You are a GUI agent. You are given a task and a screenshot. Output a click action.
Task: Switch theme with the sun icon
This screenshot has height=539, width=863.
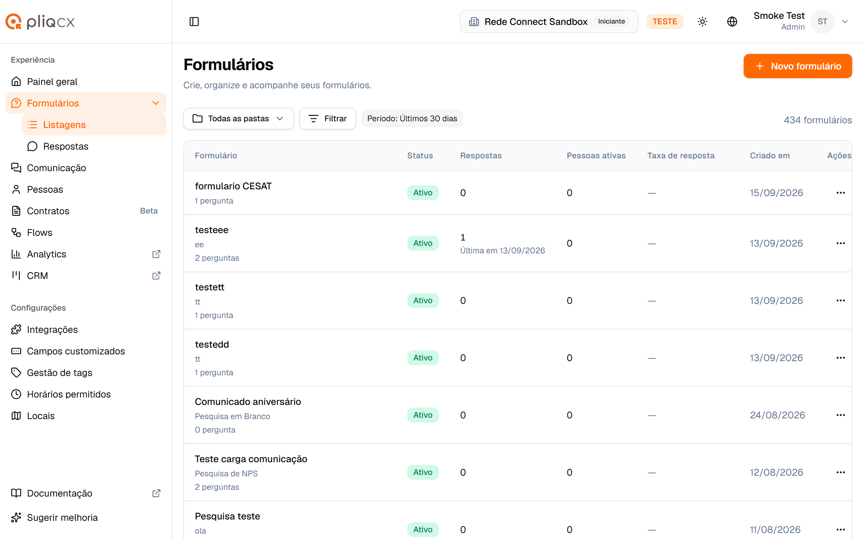(702, 21)
